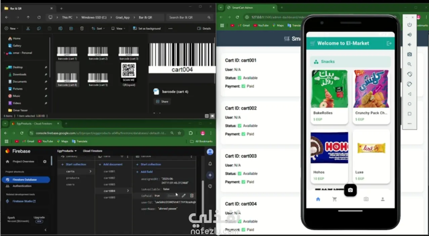The image size is (429, 236).
Task: Open Firebase project settings gear
Action: [45, 162]
